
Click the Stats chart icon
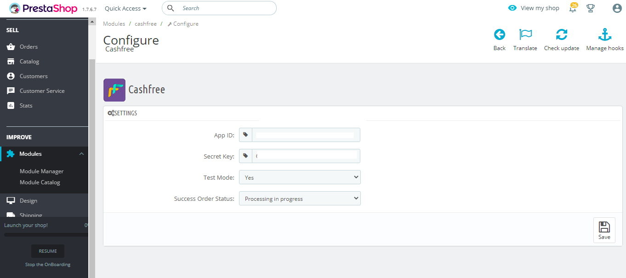(11, 106)
